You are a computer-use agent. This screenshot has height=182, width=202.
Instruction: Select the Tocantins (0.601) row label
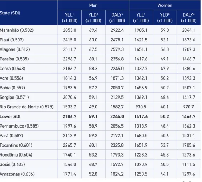point(16,145)
